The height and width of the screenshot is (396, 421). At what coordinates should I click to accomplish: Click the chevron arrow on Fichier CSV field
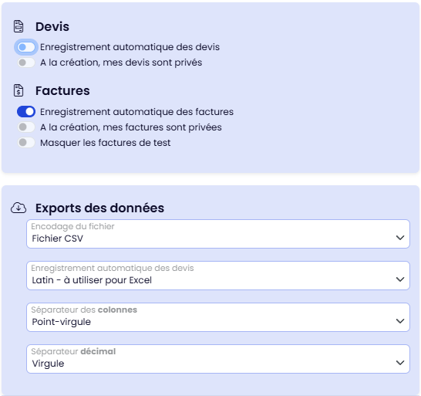[x=400, y=238]
